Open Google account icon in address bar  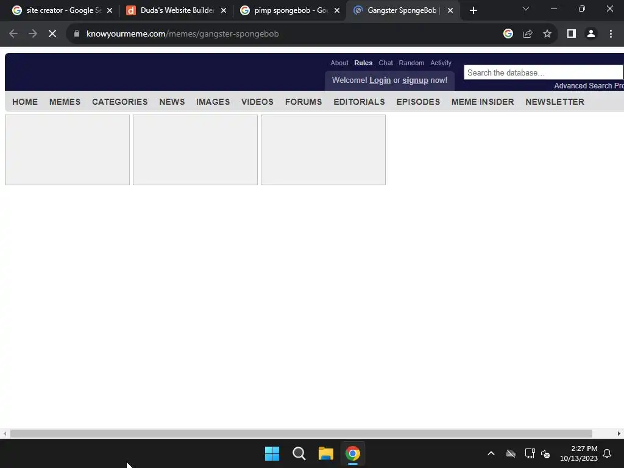point(508,34)
